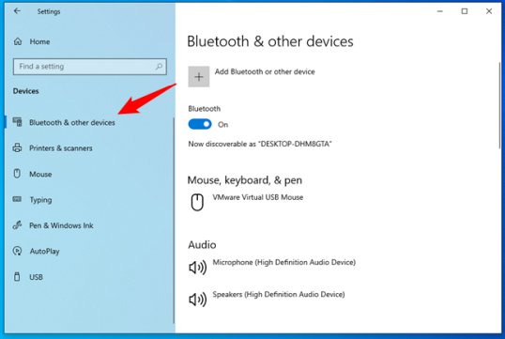Select the Printers & scanners printer icon
The image size is (505, 339).
click(x=18, y=148)
